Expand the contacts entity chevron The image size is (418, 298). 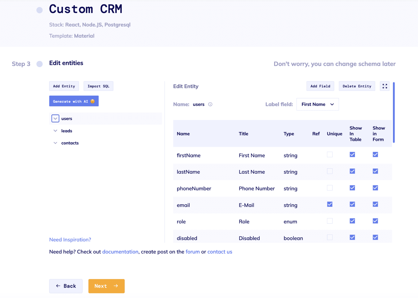(55, 143)
